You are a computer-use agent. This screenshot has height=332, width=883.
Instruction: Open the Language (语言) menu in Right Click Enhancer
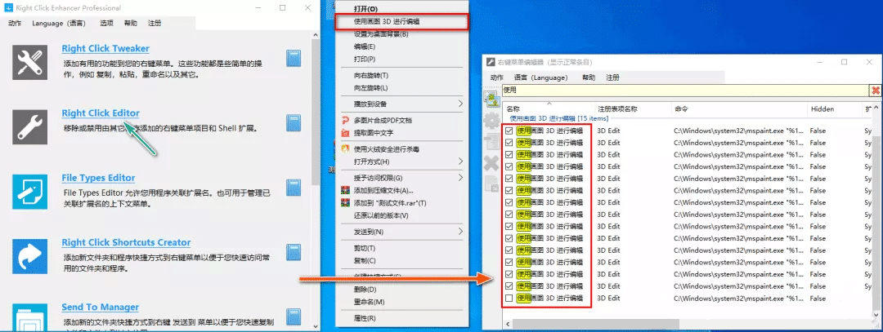pos(60,23)
